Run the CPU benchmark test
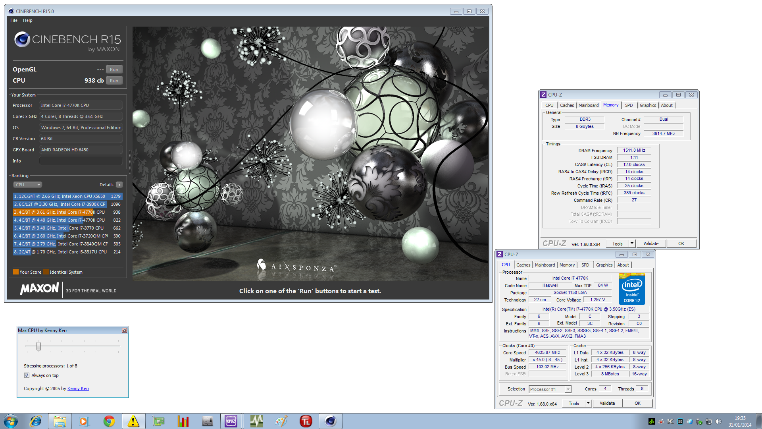 (x=114, y=81)
